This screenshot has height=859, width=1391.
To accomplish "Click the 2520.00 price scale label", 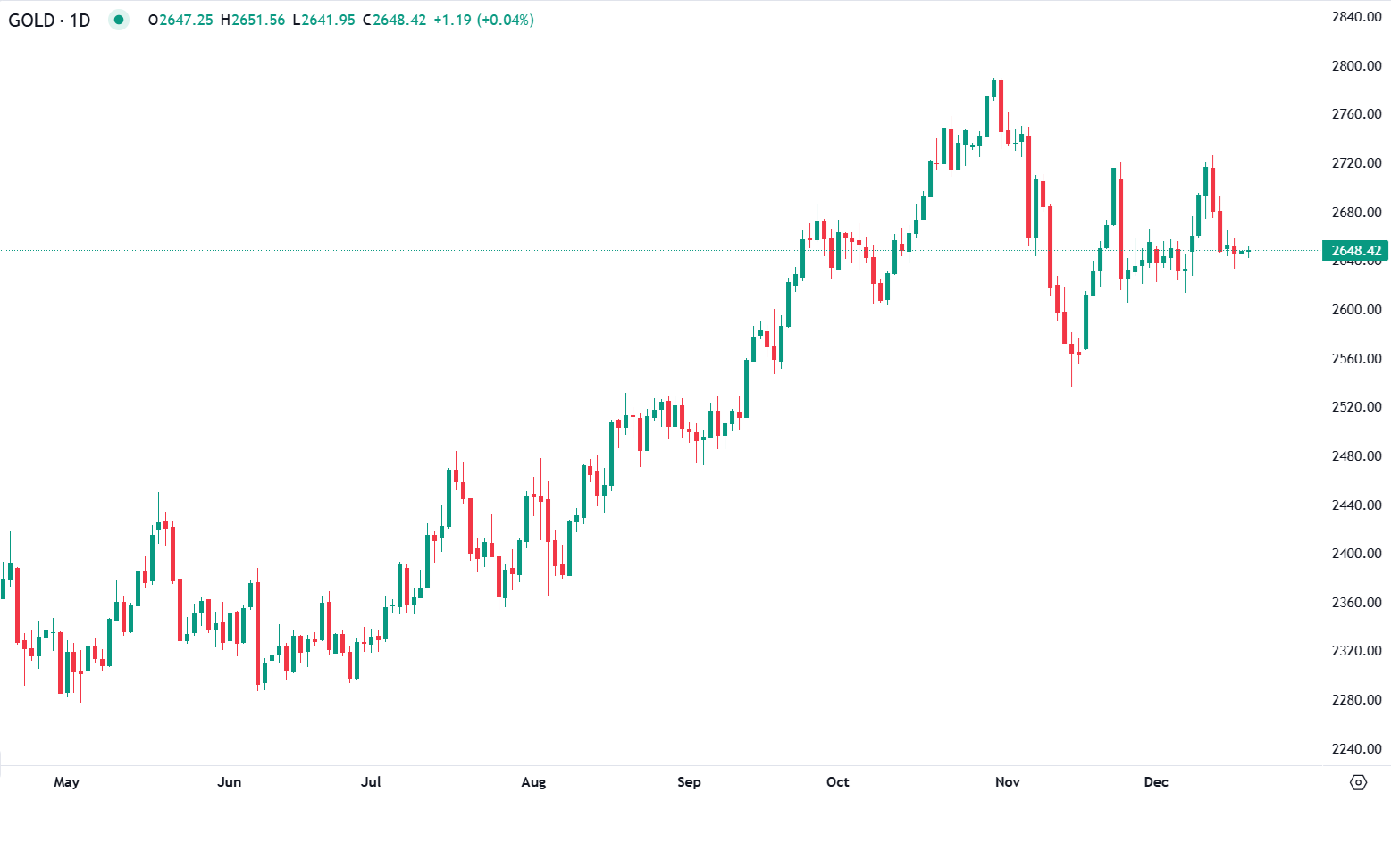I will 1356,407.
